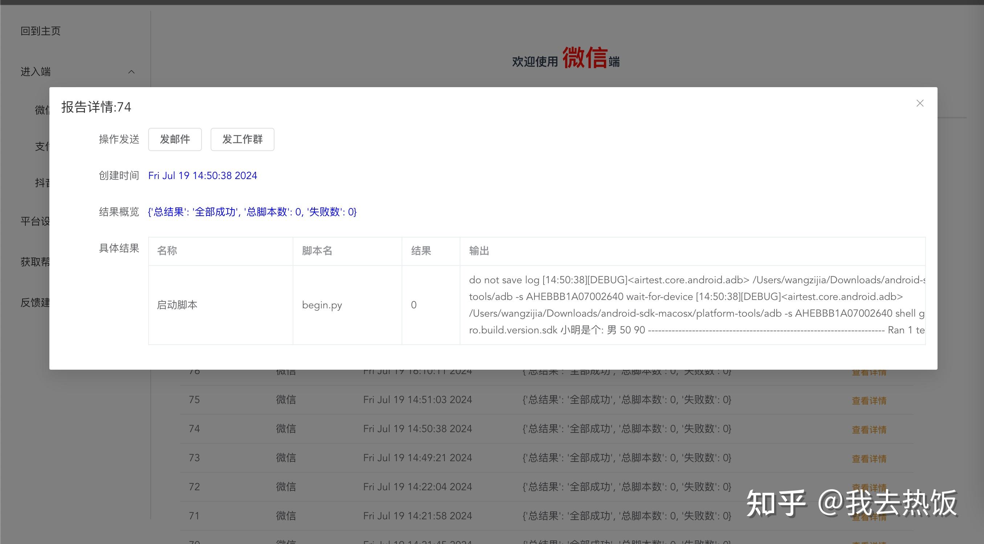Click the 名称 column header
The image size is (984, 544).
pos(167,251)
